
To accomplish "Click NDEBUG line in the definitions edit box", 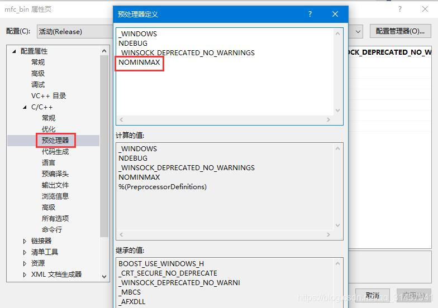I will point(133,44).
